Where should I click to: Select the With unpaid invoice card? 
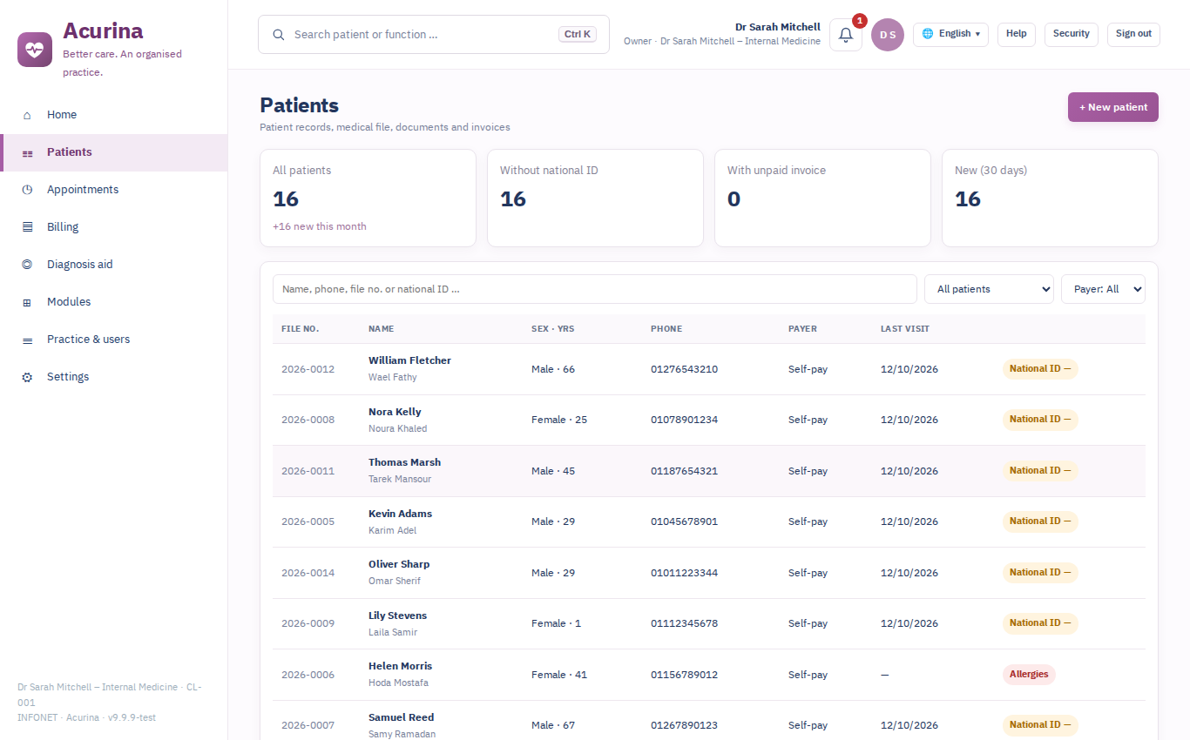tap(822, 198)
